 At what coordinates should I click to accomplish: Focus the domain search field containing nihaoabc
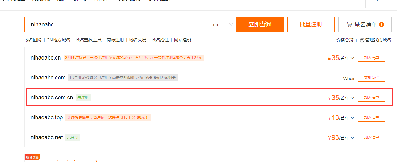113,25
